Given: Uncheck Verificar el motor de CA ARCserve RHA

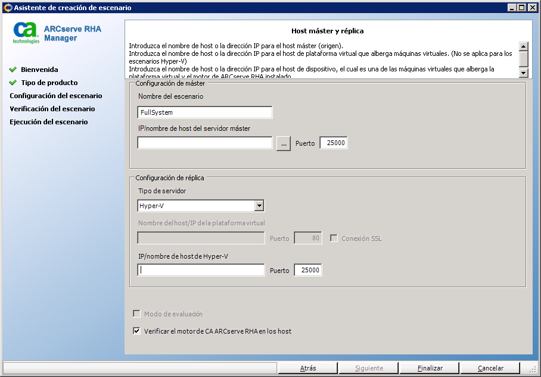Looking at the screenshot, I should (x=136, y=331).
